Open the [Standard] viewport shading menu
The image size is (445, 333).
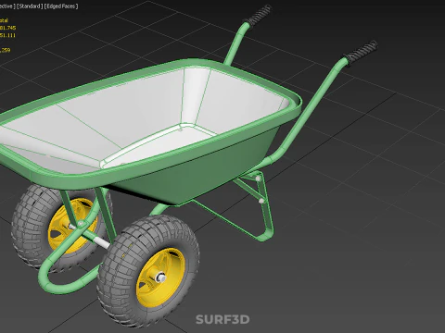(x=30, y=6)
